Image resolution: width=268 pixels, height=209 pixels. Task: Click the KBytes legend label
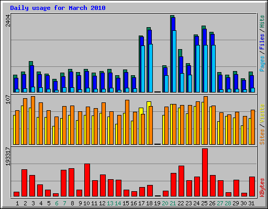(x=262, y=188)
